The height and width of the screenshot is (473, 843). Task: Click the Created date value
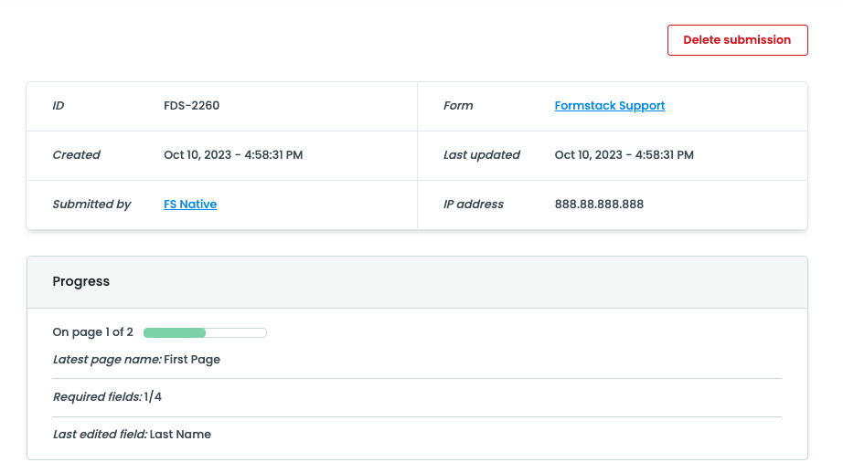[233, 155]
